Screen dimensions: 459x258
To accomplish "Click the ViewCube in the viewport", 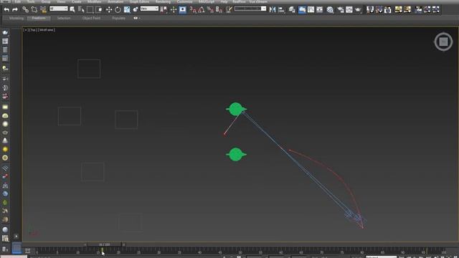I will tap(443, 42).
